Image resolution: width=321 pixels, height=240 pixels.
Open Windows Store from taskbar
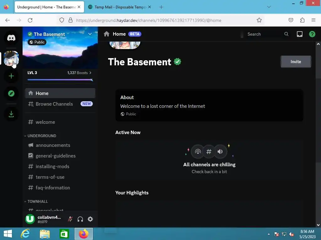pyautogui.click(x=64, y=234)
